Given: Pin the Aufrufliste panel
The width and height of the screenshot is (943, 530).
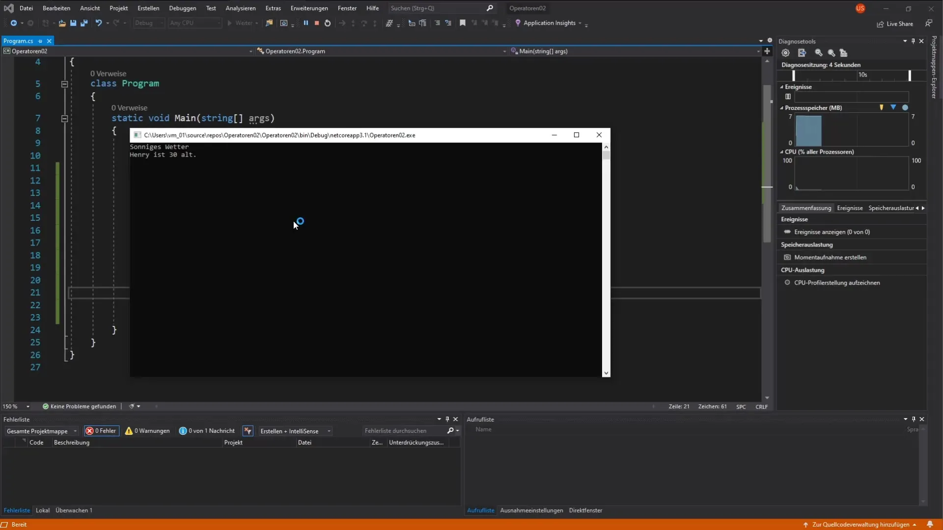Looking at the screenshot, I should pyautogui.click(x=914, y=419).
